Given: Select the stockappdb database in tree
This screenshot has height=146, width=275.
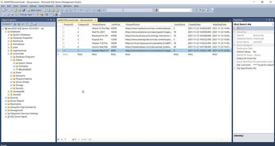Looking at the screenshot, I should pyautogui.click(x=18, y=92).
